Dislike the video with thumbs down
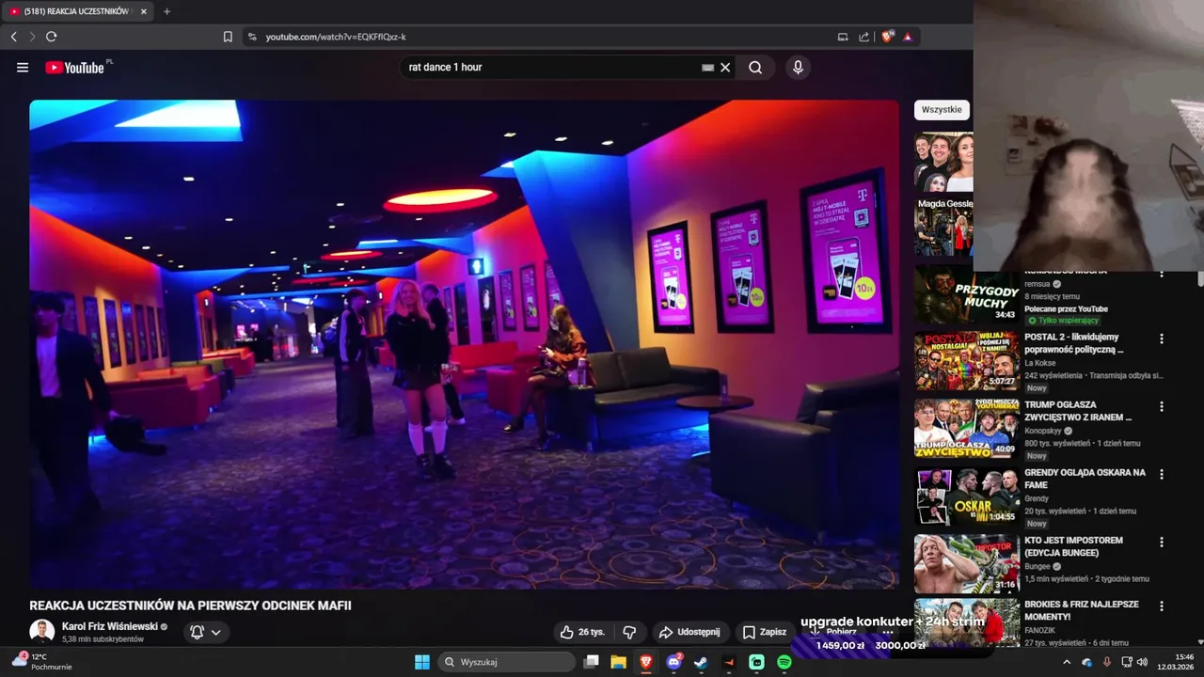The height and width of the screenshot is (677, 1204). [x=629, y=632]
